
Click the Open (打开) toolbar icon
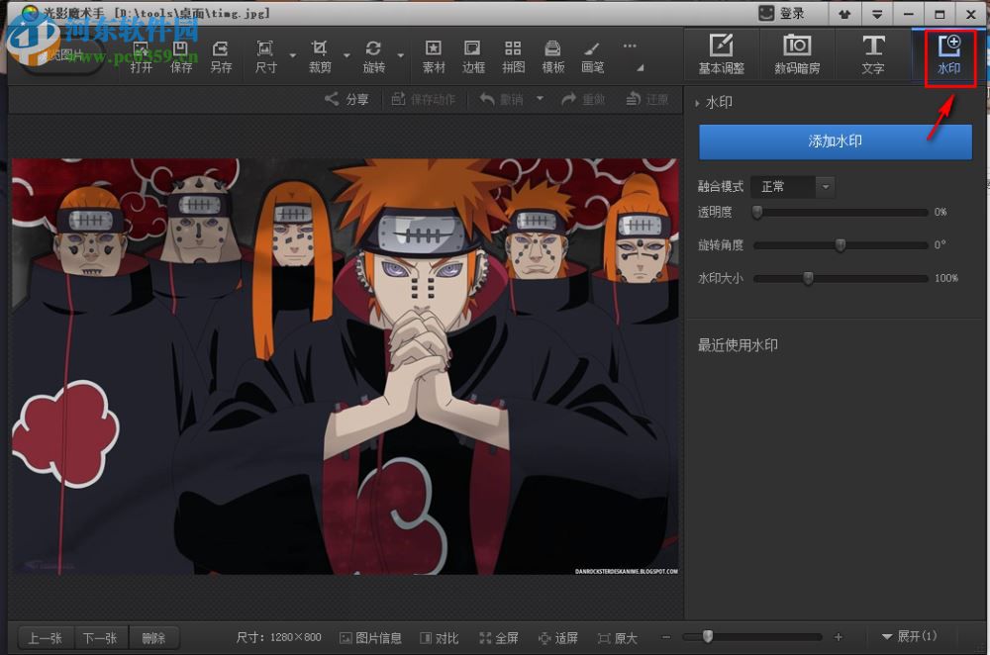tap(142, 56)
